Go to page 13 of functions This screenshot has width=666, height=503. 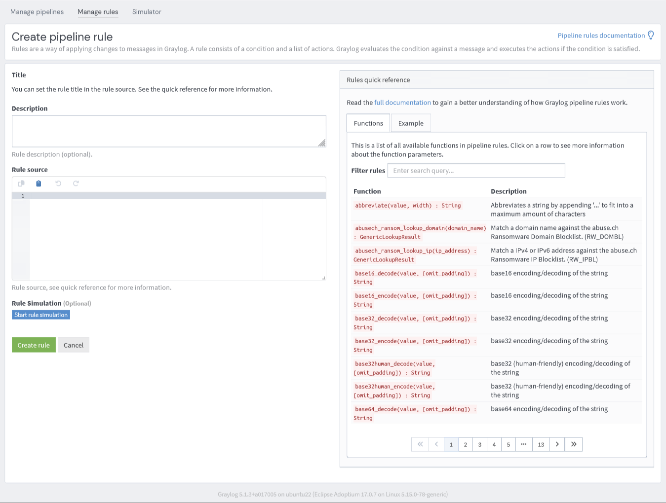pos(541,444)
